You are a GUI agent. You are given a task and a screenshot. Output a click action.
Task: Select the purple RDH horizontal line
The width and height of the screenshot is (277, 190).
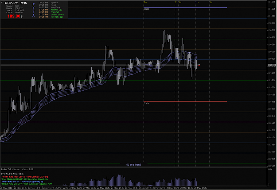pyautogui.click(x=185, y=8)
